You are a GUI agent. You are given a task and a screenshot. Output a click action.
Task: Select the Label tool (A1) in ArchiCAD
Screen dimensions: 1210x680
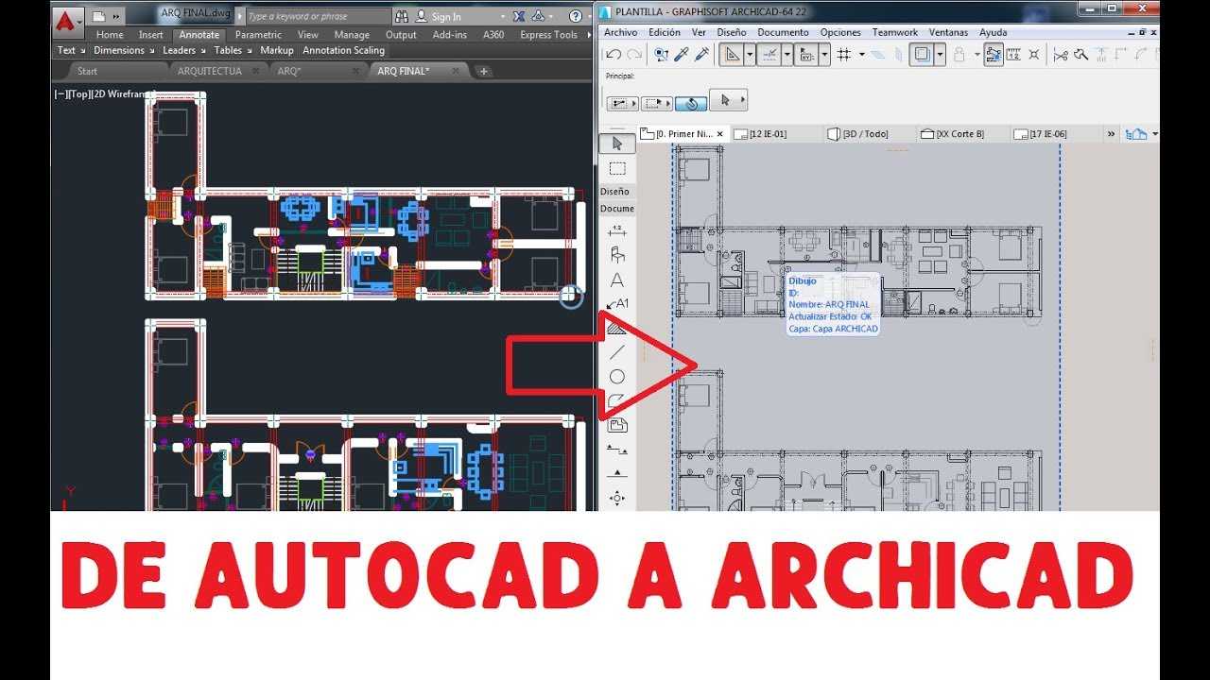(617, 304)
